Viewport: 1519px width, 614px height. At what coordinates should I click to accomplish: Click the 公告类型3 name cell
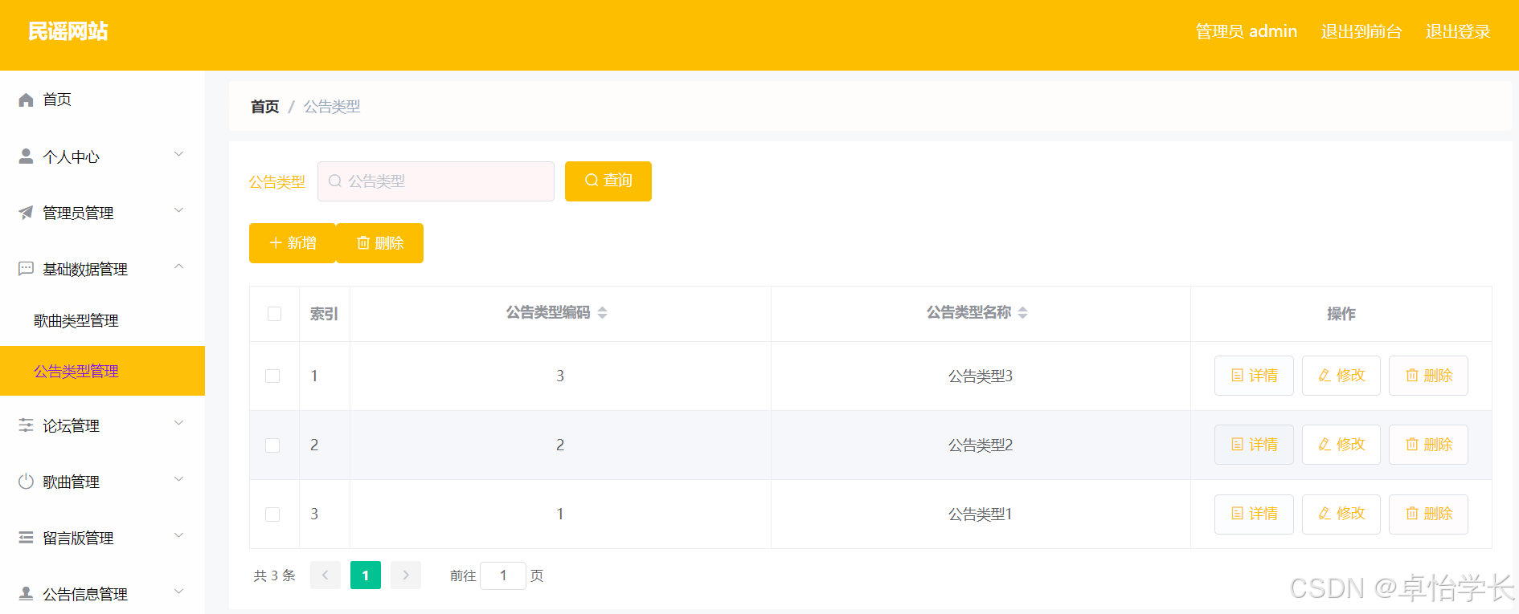point(981,376)
